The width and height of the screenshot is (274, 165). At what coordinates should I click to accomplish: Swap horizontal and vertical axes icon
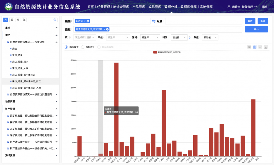coord(153,21)
